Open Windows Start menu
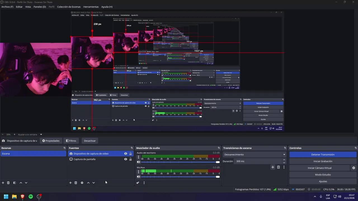Viewport: 358px width, 201px height. [6, 197]
